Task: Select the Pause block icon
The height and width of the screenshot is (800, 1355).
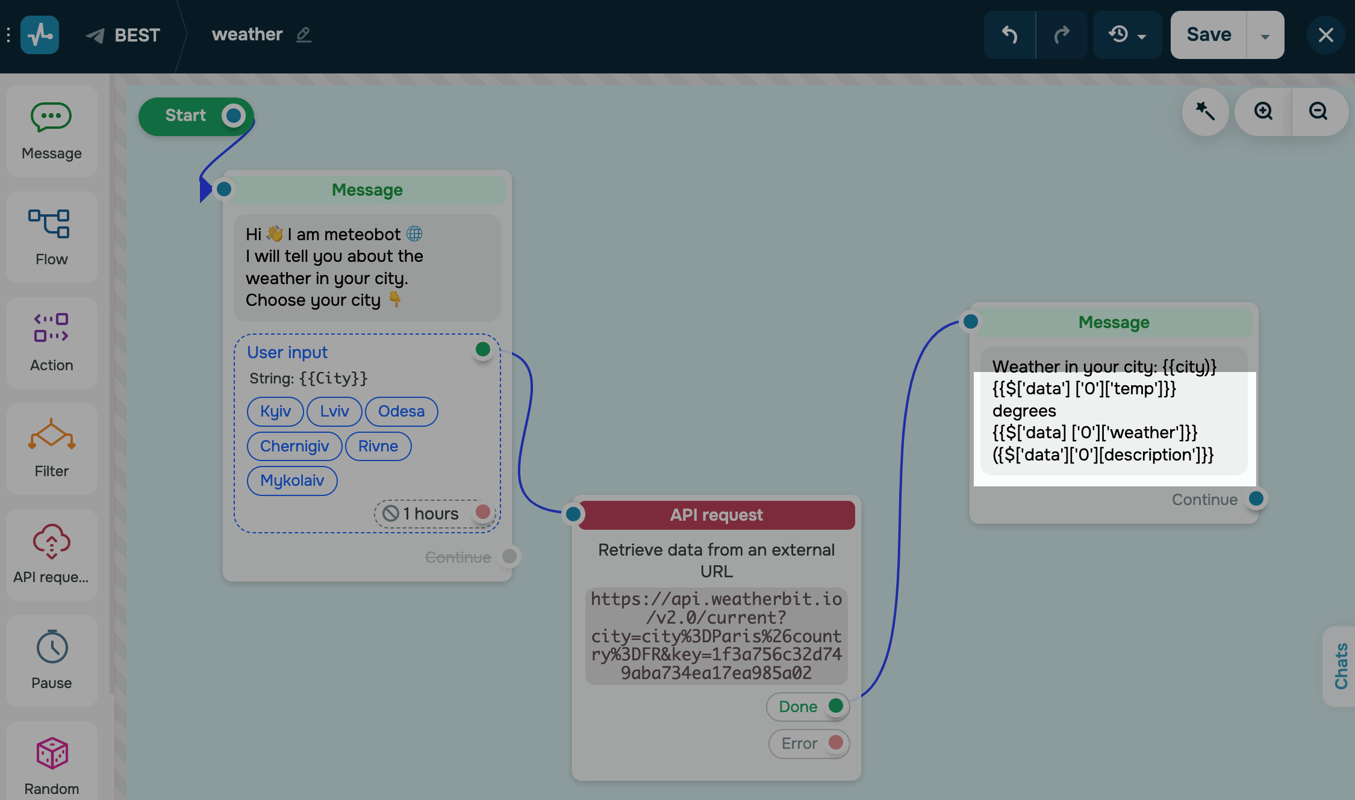Action: pyautogui.click(x=51, y=647)
